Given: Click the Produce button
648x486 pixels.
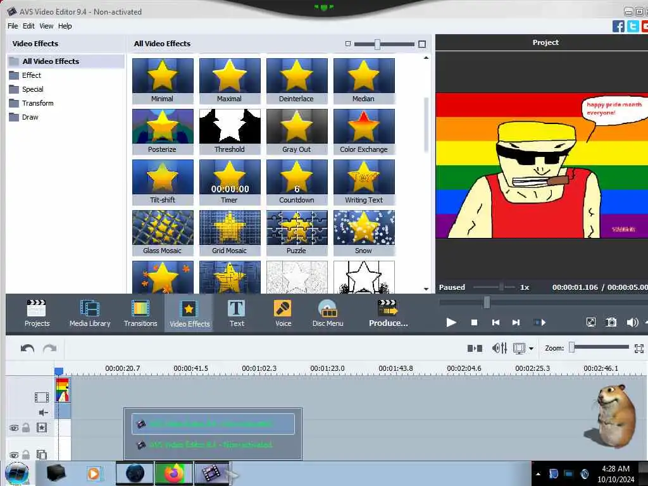Looking at the screenshot, I should click(388, 314).
